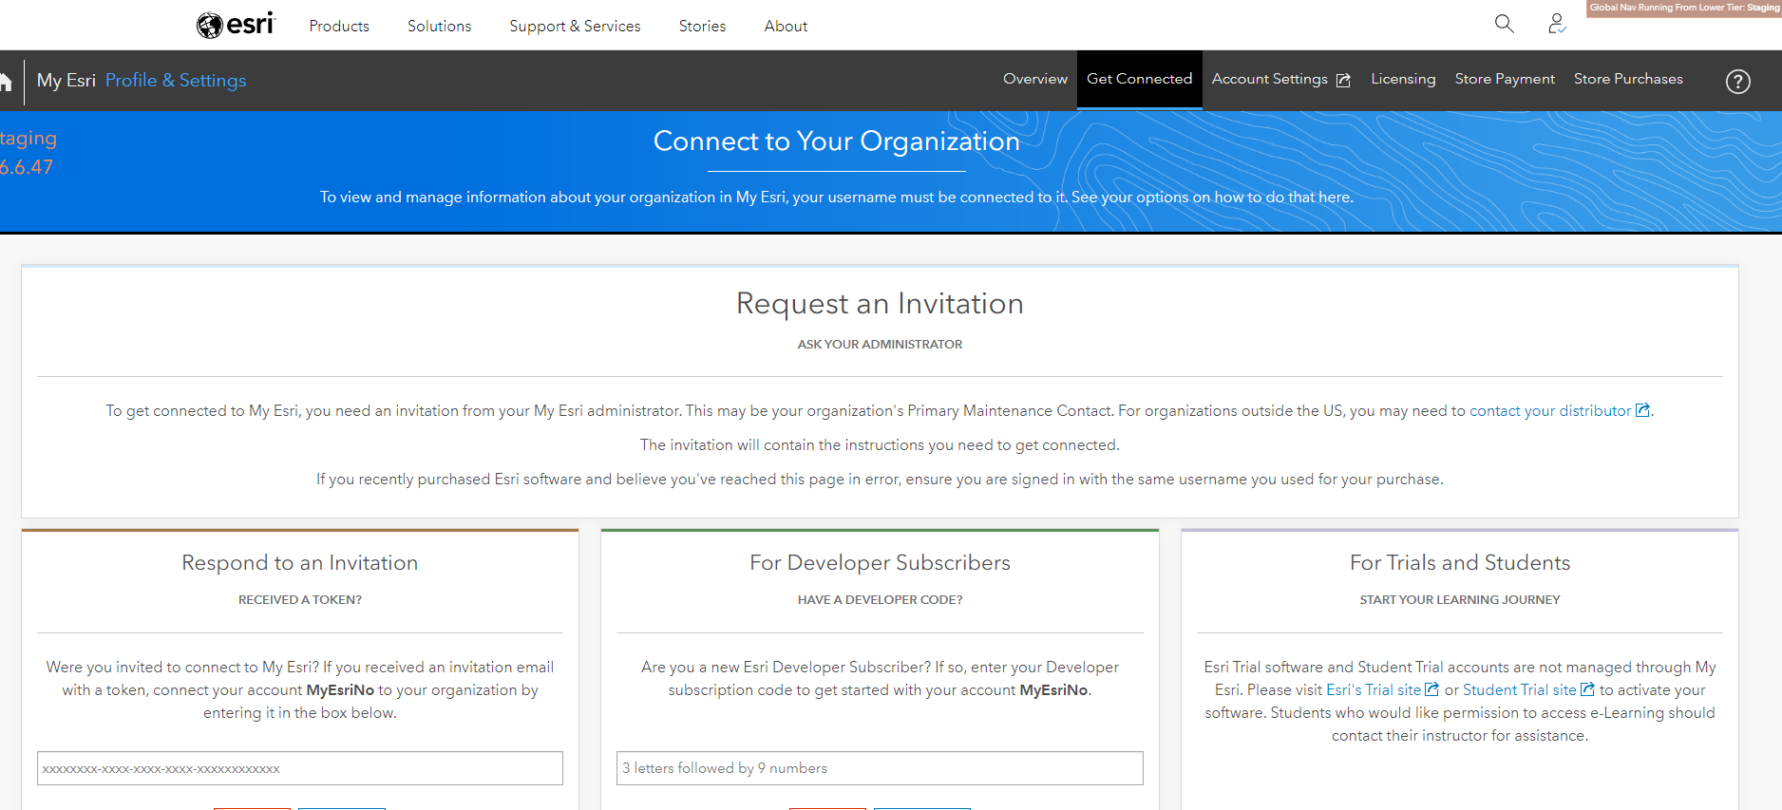The width and height of the screenshot is (1782, 810).
Task: Open the Stories menu
Action: pyautogui.click(x=702, y=26)
